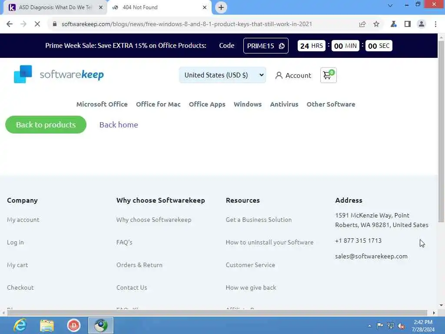Viewport: 445px width, 334px height.
Task: Click the browser forward arrow
Action: (23, 24)
